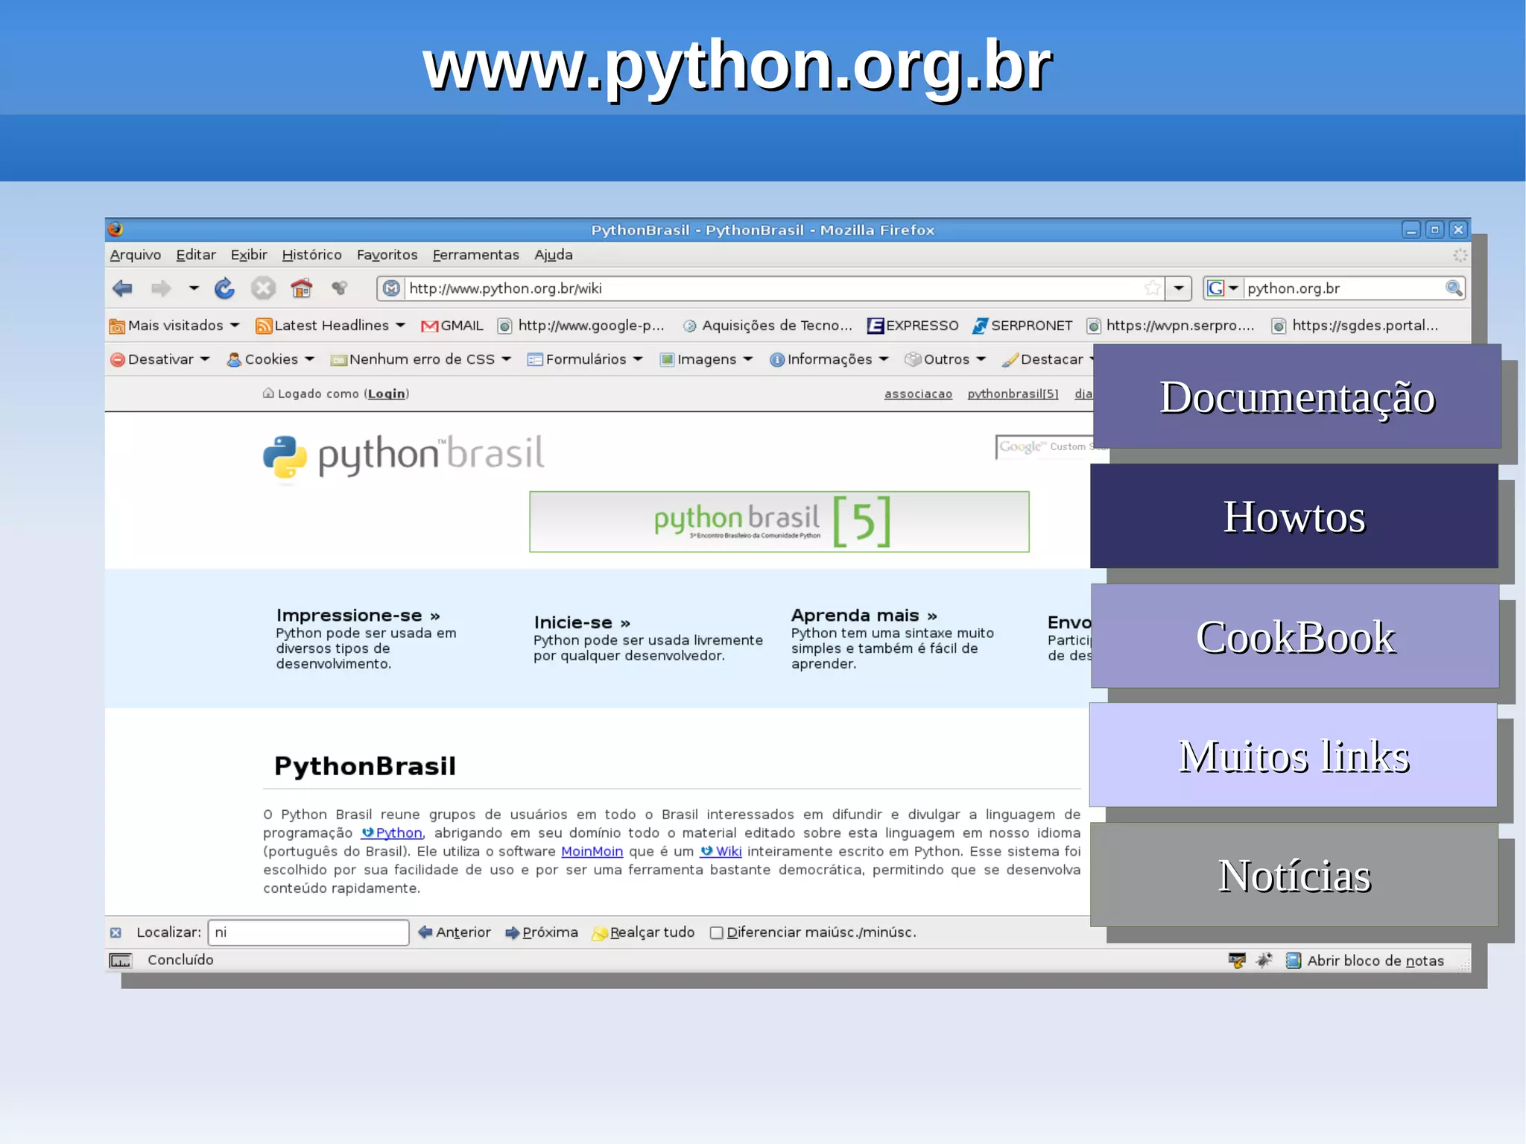Open the http://www.google-p... bookmark

(581, 326)
